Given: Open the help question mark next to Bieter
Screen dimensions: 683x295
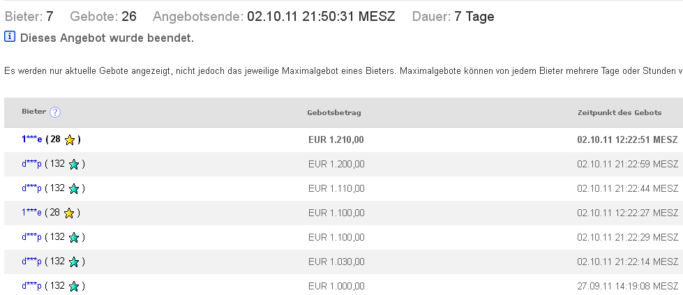Looking at the screenshot, I should click(x=55, y=112).
